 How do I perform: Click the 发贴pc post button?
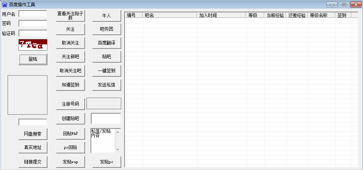point(107,162)
